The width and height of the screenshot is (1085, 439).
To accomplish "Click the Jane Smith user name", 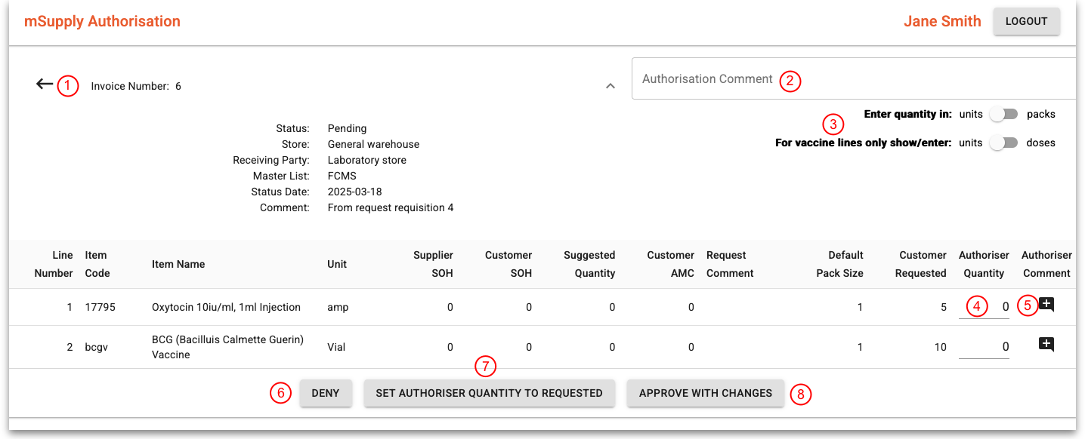I will [x=942, y=21].
